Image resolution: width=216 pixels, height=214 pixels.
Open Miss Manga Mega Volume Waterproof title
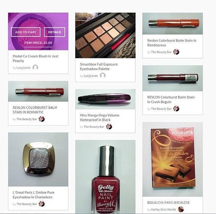99,118
